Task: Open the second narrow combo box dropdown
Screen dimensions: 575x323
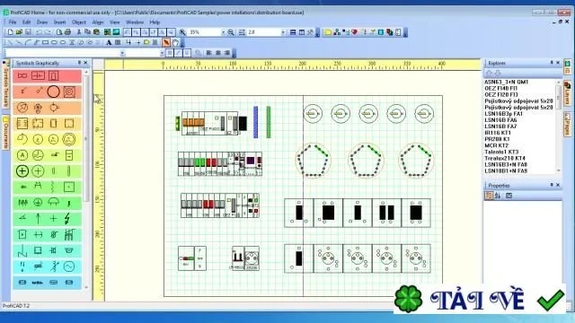Action: coord(162,53)
